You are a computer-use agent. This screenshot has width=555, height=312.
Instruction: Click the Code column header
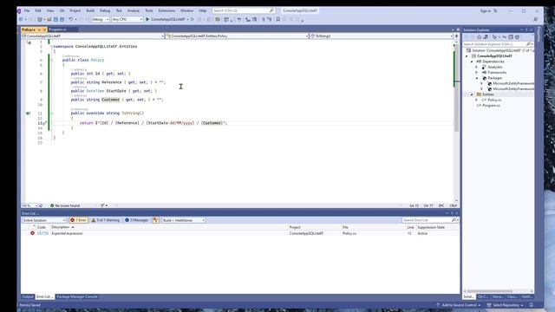pos(42,227)
